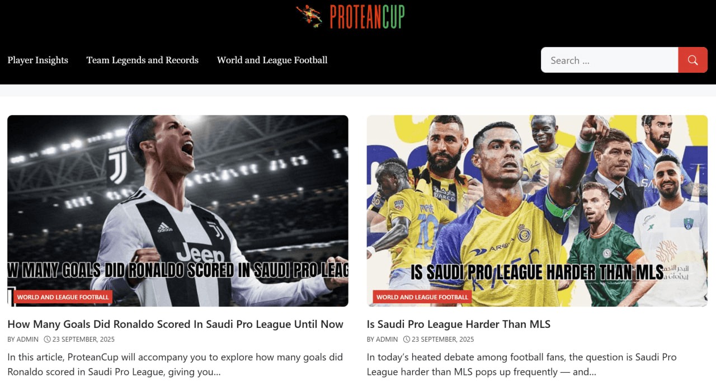Open the ProteanCup logo homepage link
Screen dimensions: 716x381
coord(350,16)
